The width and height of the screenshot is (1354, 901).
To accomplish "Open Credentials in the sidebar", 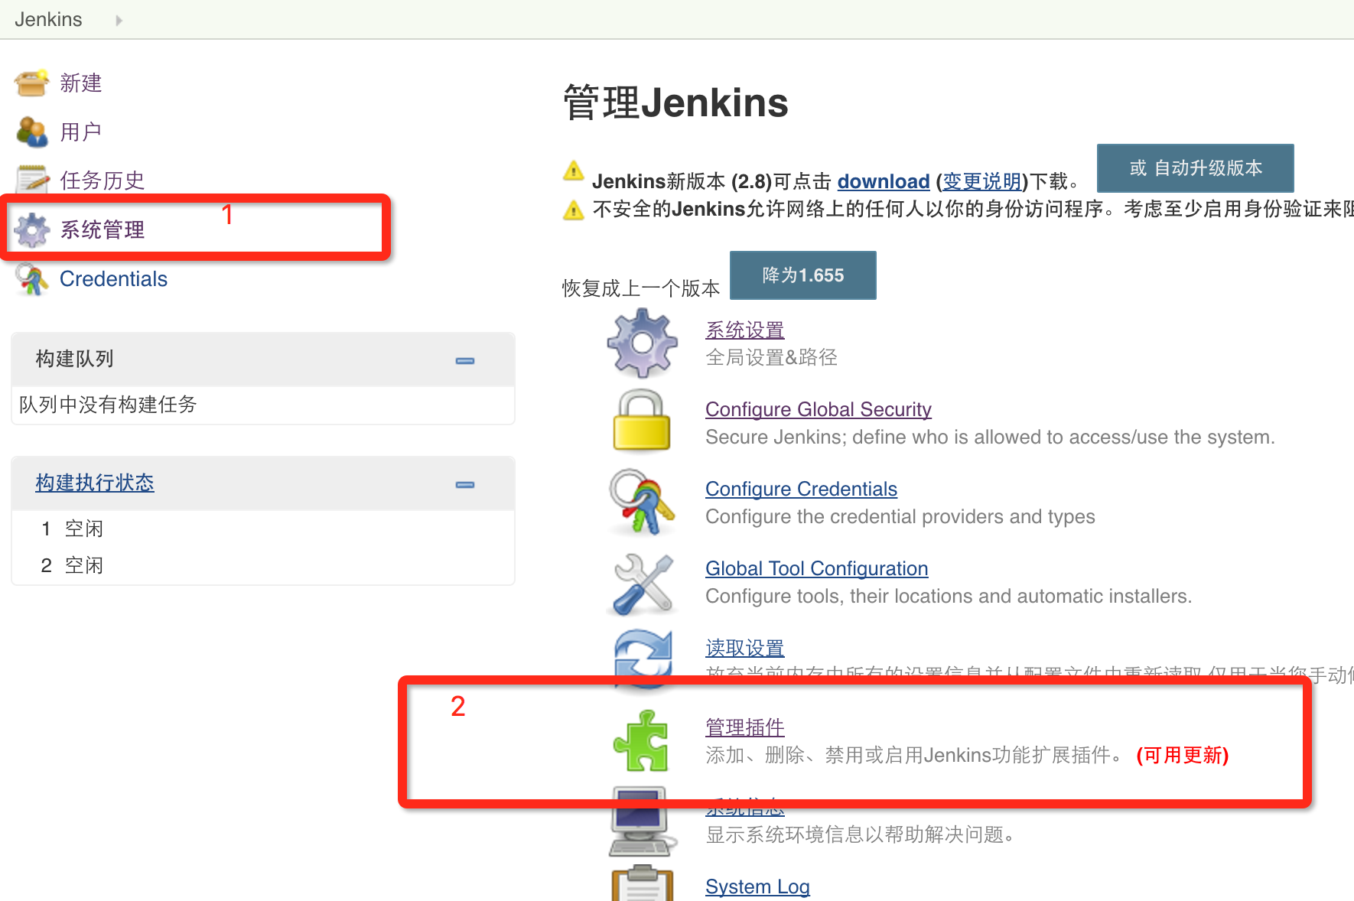I will click(113, 279).
